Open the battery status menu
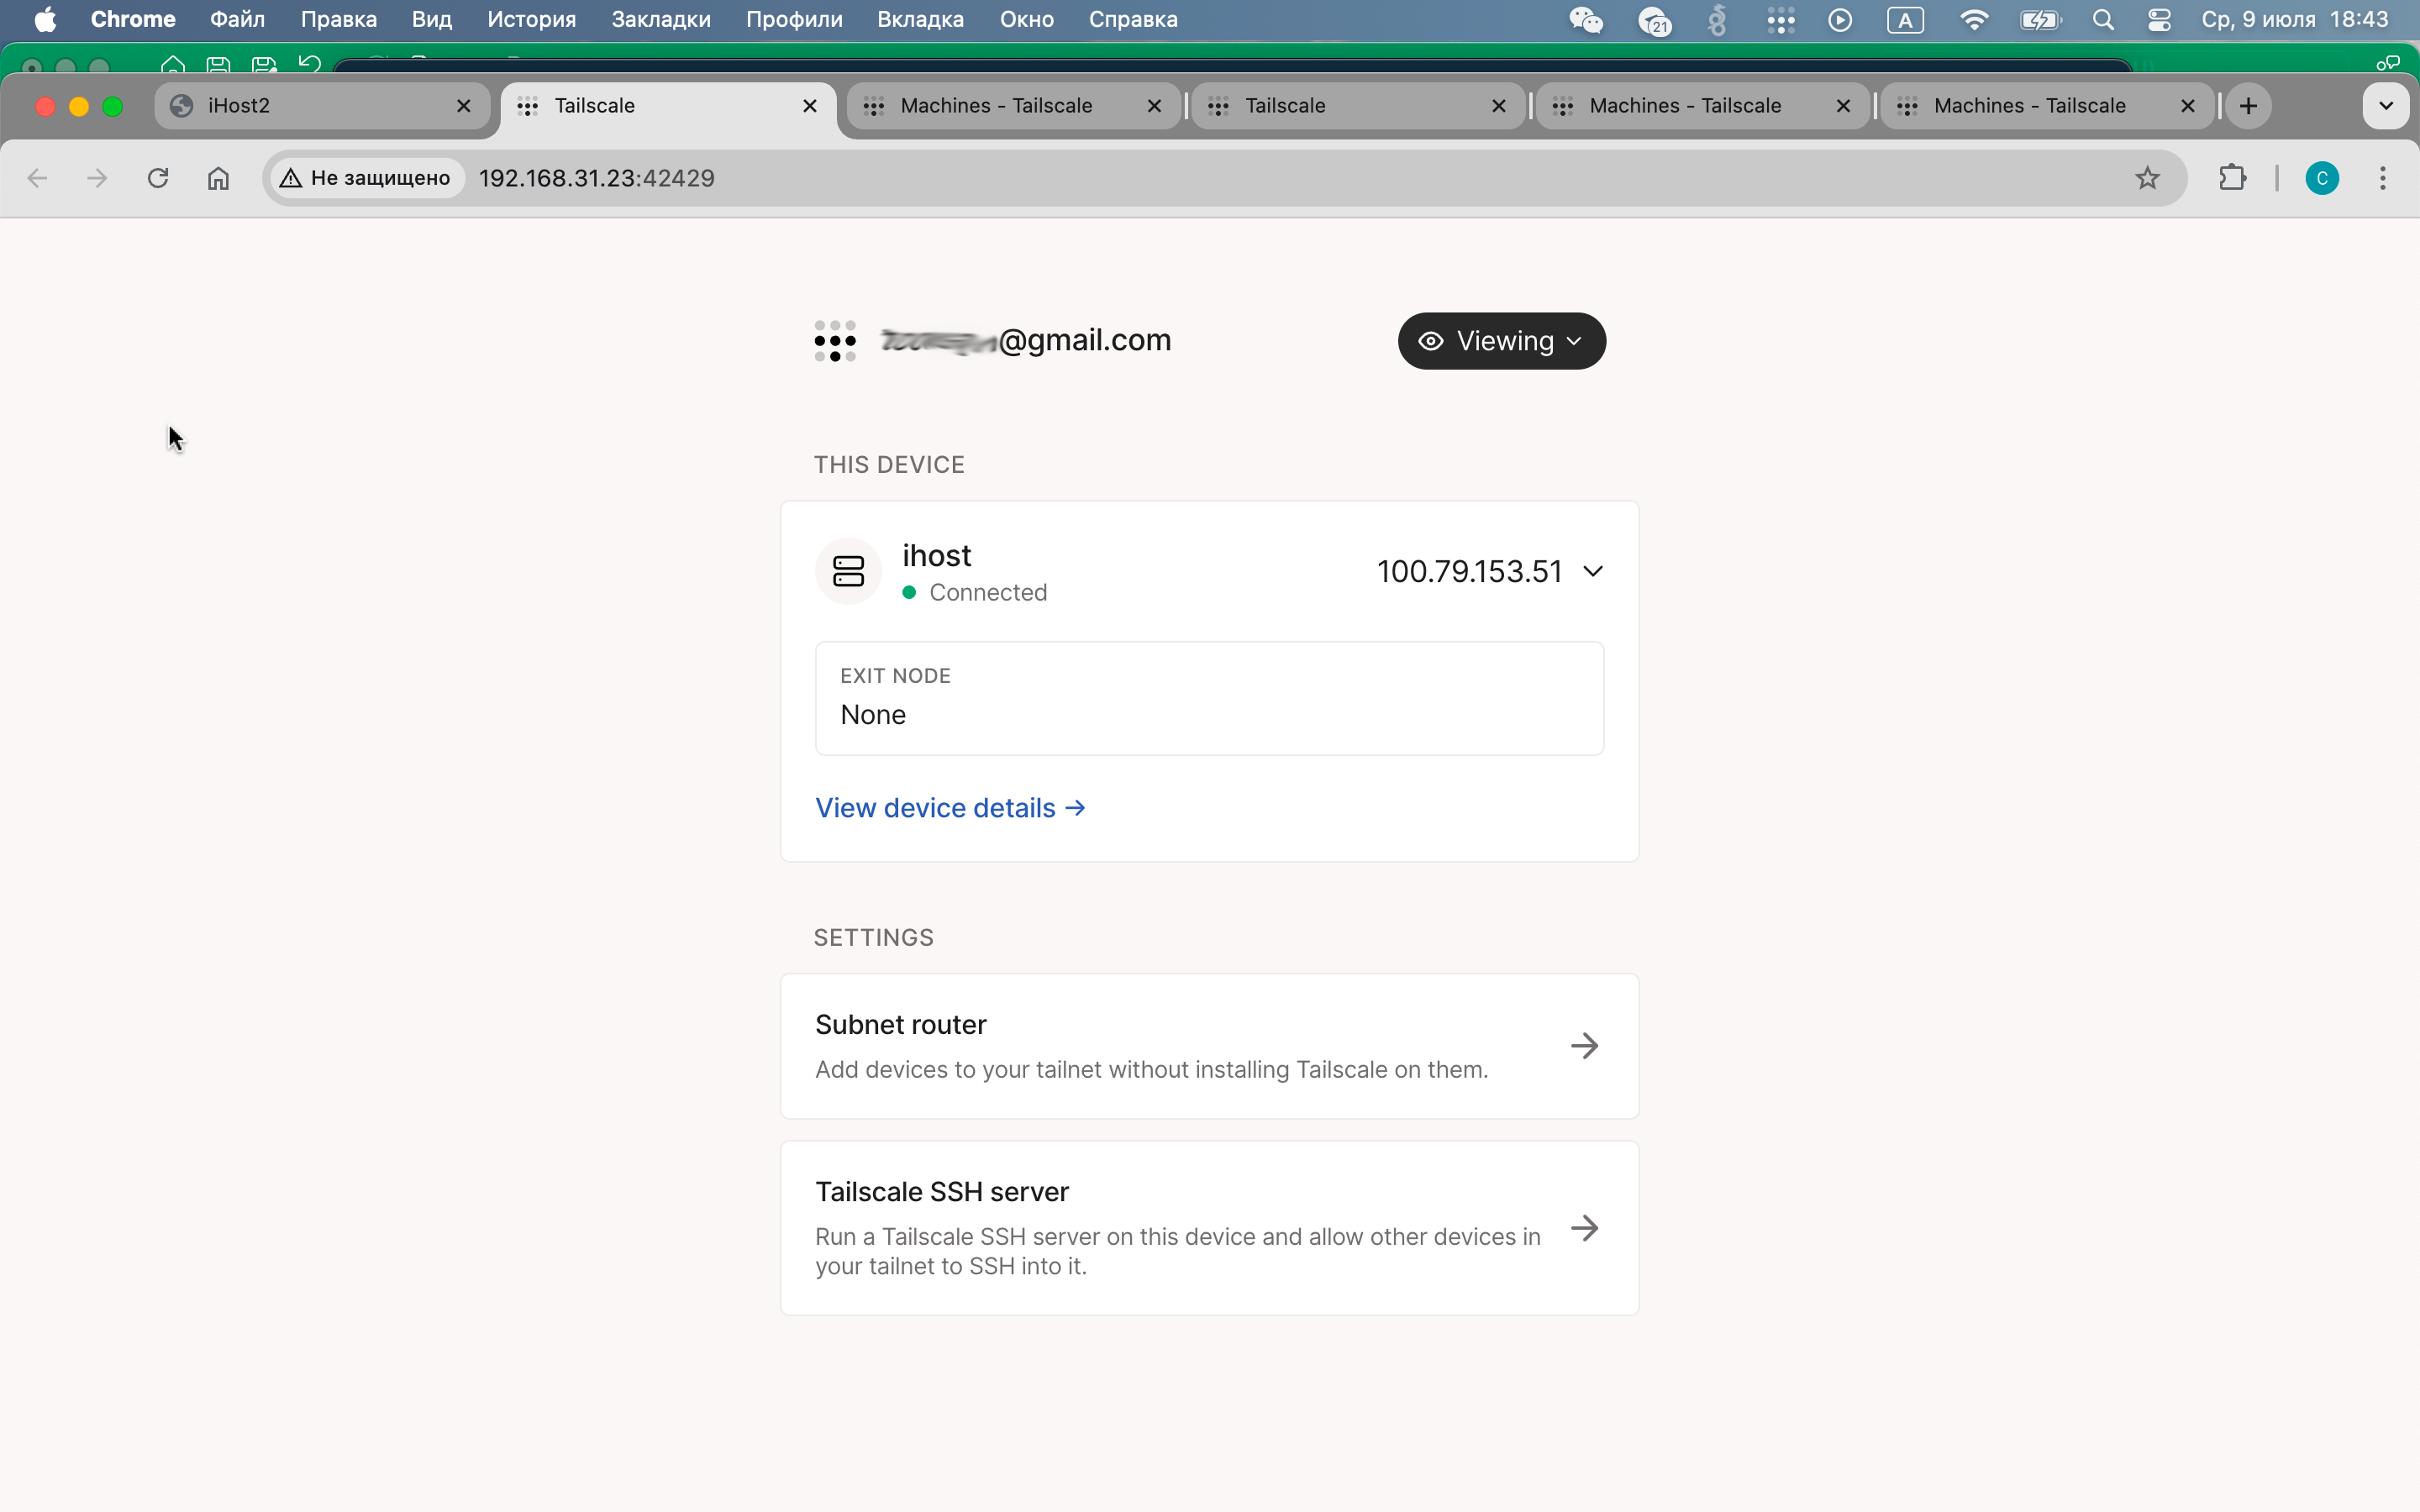 click(x=2040, y=19)
